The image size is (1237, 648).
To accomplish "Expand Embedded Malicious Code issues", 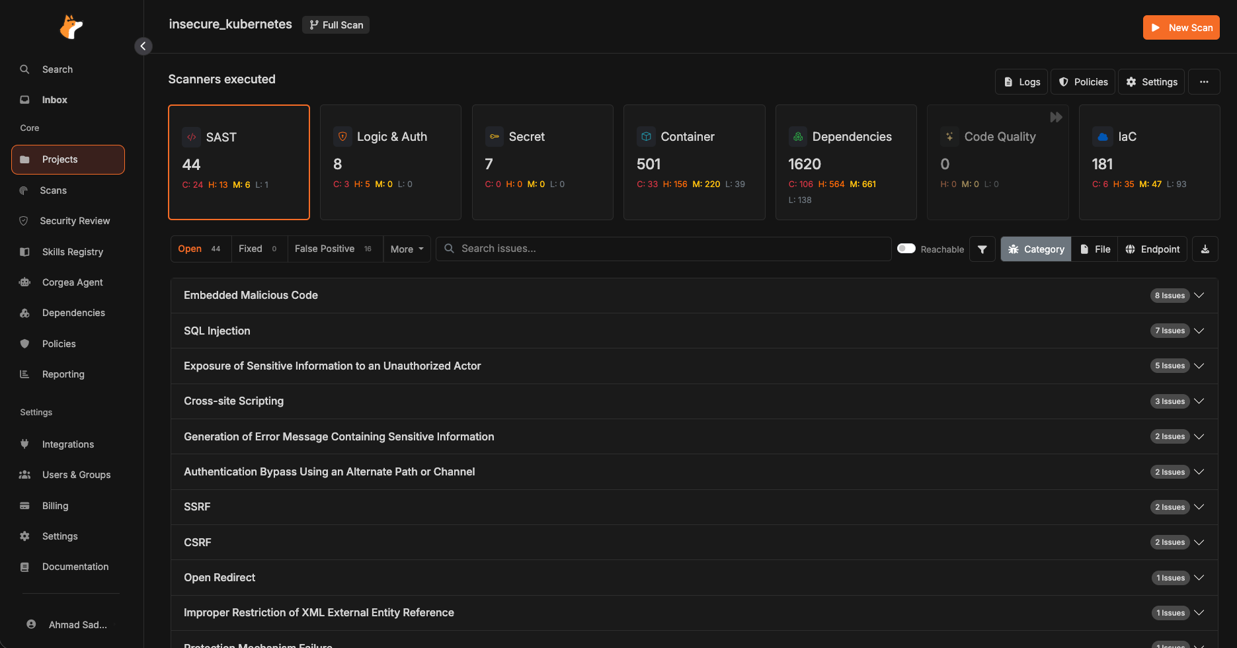I will click(694, 296).
